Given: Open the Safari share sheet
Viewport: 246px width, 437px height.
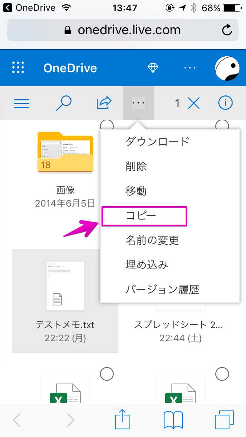Looking at the screenshot, I should pyautogui.click(x=123, y=419).
